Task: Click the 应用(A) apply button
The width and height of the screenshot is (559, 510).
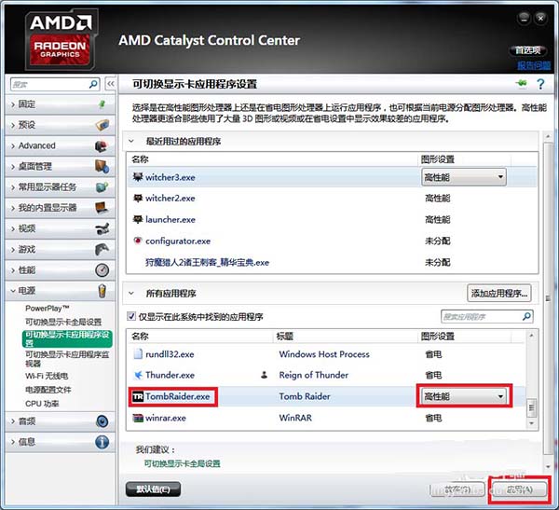Action: pos(520,489)
